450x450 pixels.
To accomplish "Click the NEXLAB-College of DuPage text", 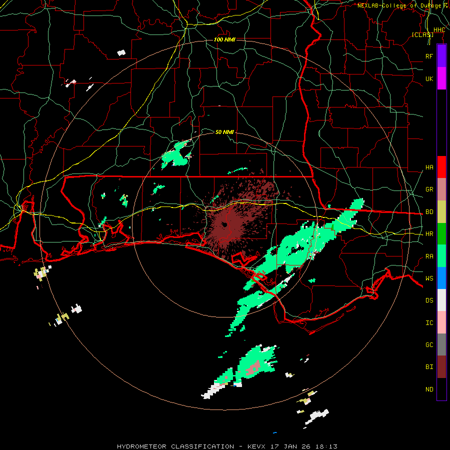I will point(399,5).
